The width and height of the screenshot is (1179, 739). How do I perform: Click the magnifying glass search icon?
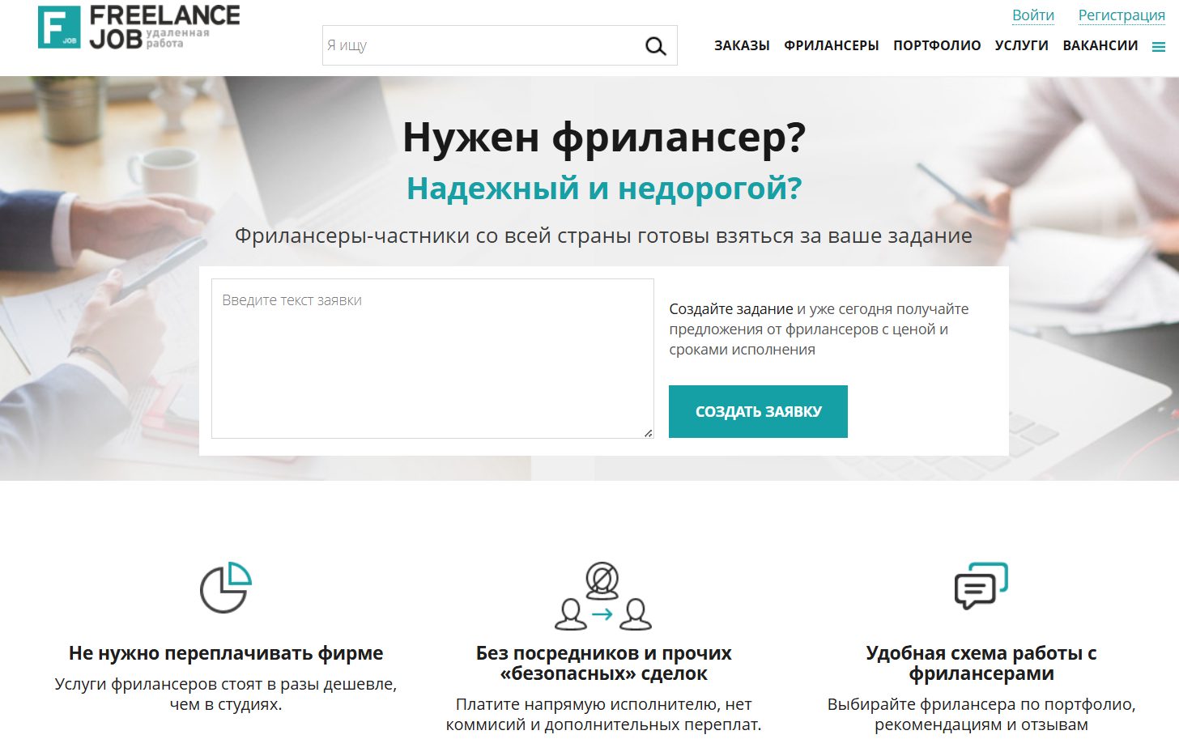pos(656,46)
